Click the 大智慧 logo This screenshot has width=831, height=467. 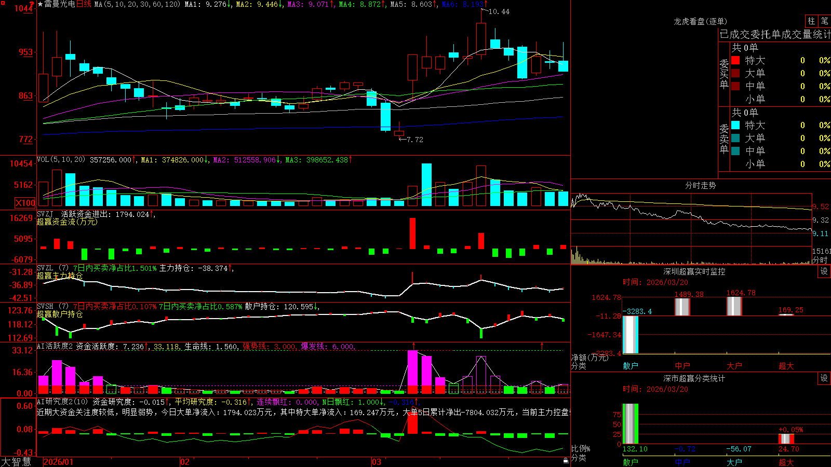coord(16,462)
